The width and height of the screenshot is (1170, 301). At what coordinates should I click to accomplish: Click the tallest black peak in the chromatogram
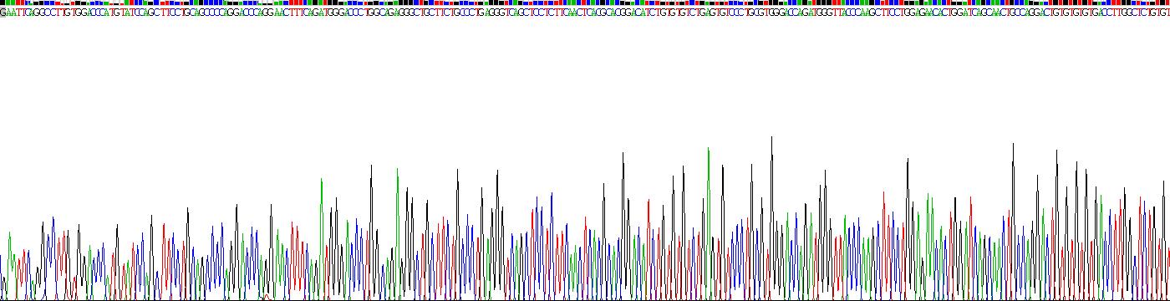(x=771, y=217)
